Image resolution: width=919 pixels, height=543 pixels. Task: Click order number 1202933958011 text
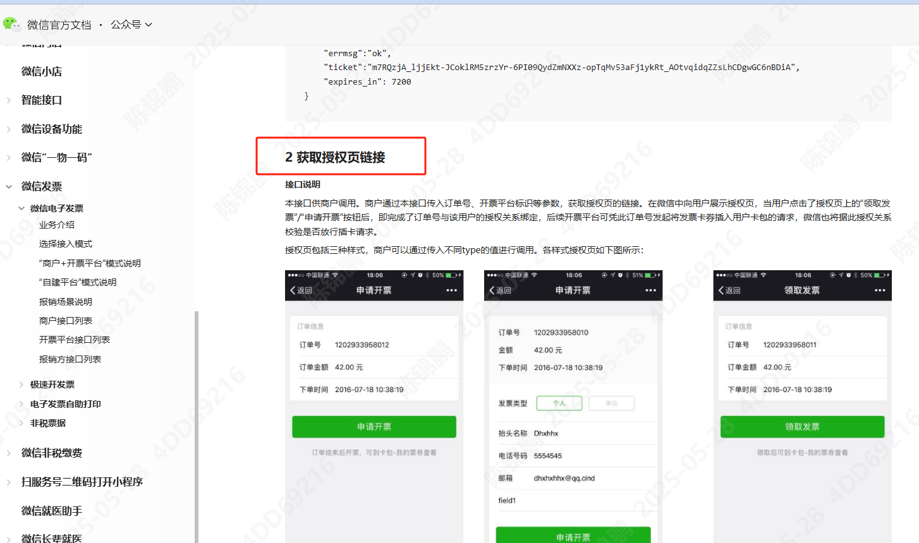[x=790, y=345]
